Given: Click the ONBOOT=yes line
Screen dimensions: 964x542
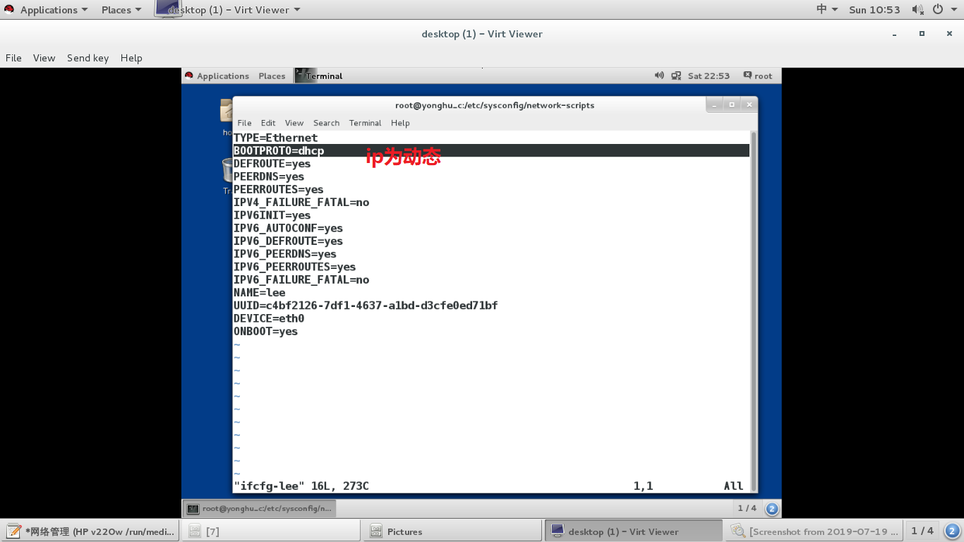Looking at the screenshot, I should coord(265,331).
